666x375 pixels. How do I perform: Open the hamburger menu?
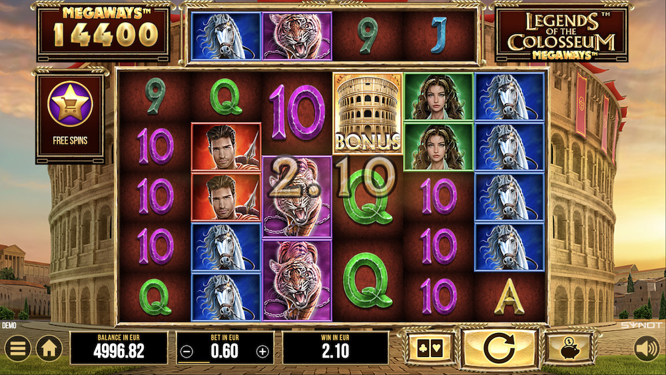click(x=17, y=348)
